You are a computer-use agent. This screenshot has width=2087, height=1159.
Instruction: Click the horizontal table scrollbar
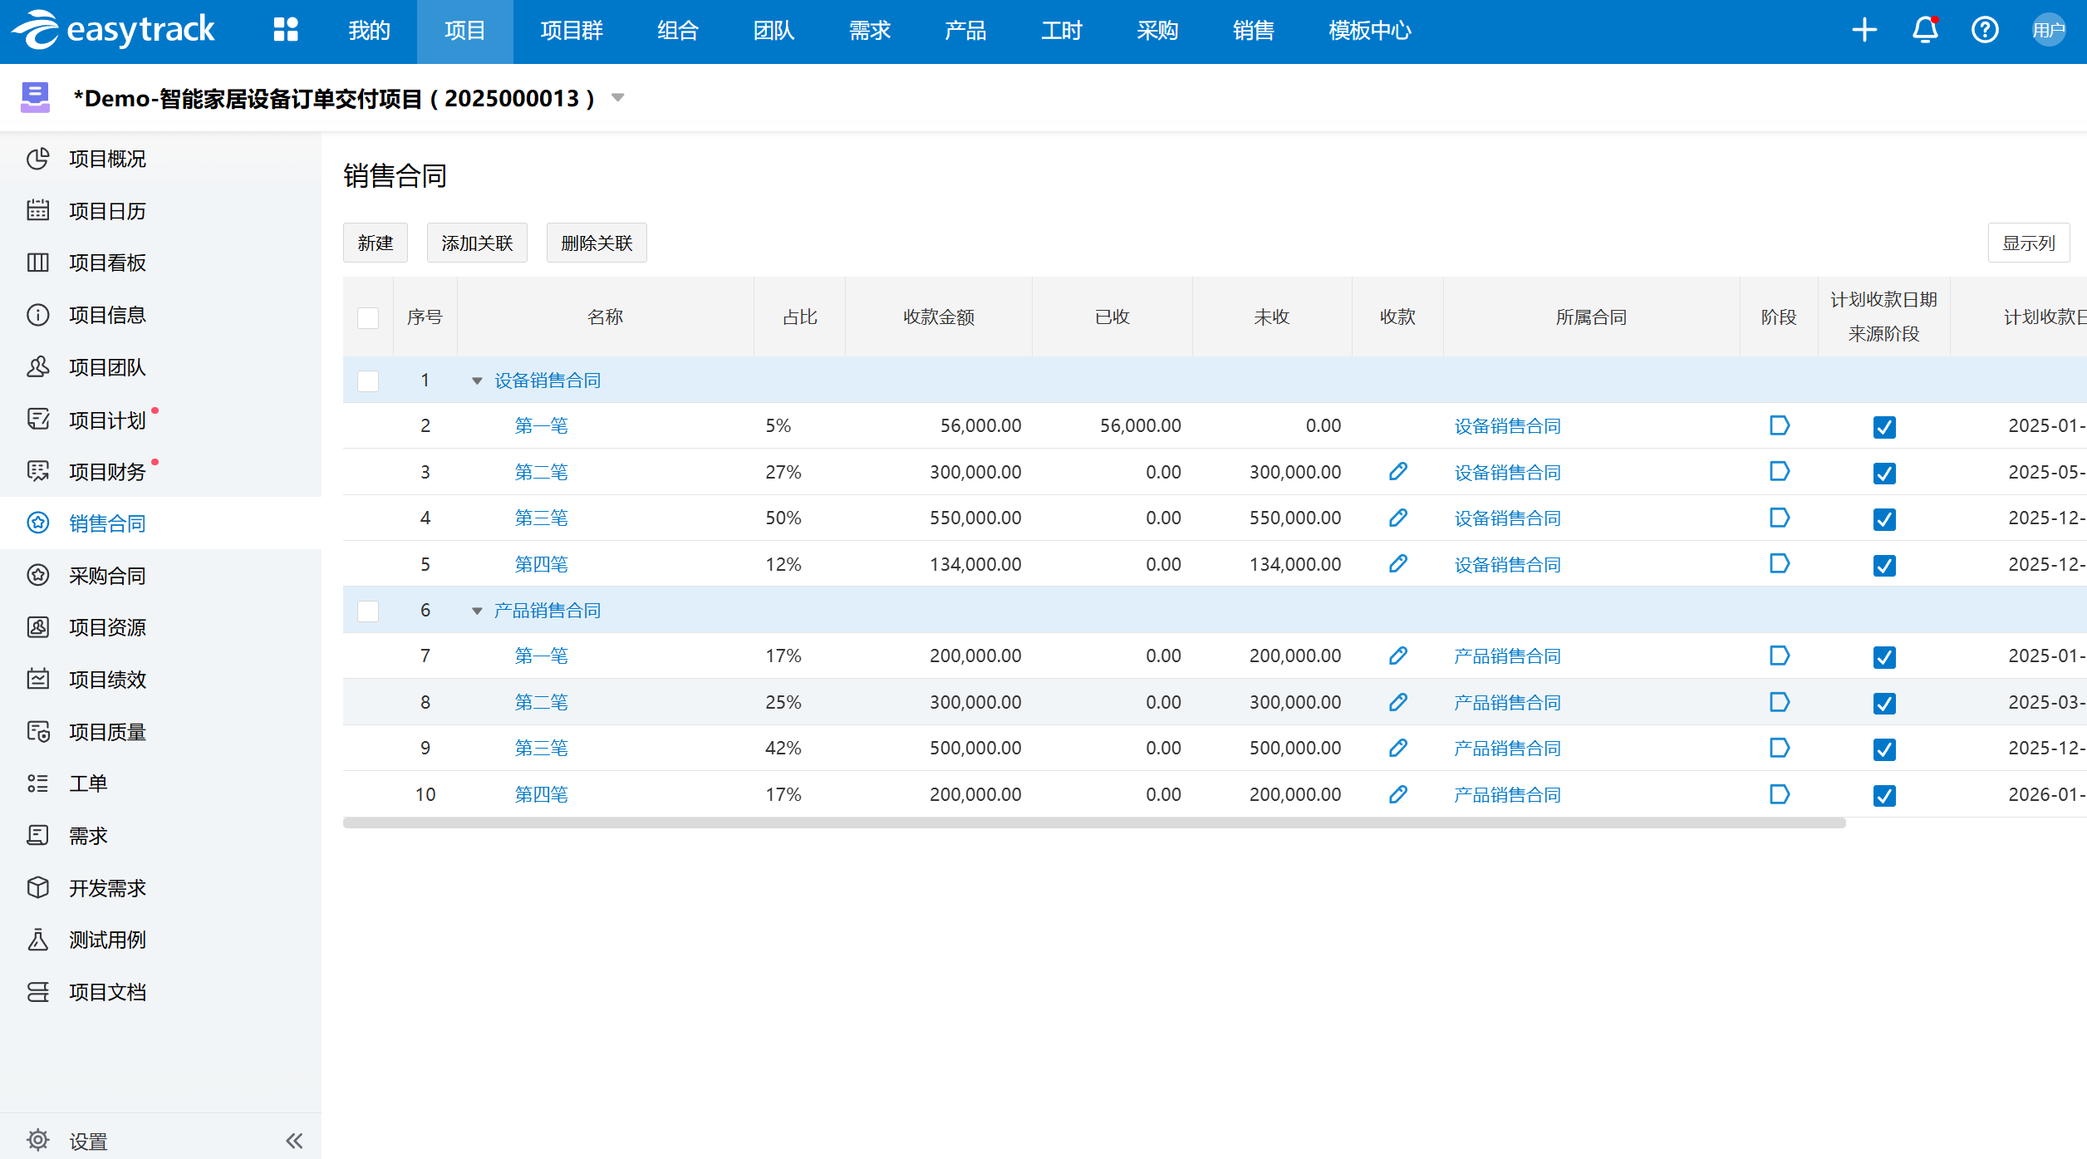click(1093, 823)
